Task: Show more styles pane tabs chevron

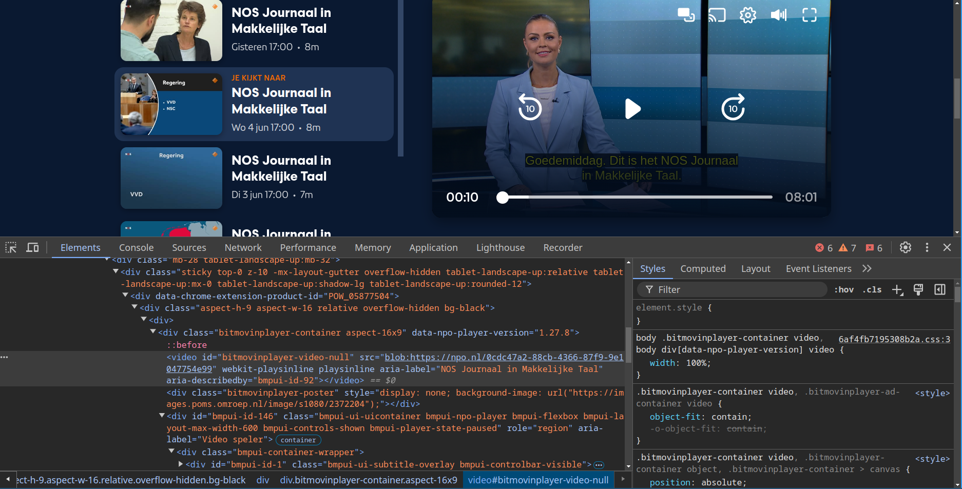Action: pos(867,268)
